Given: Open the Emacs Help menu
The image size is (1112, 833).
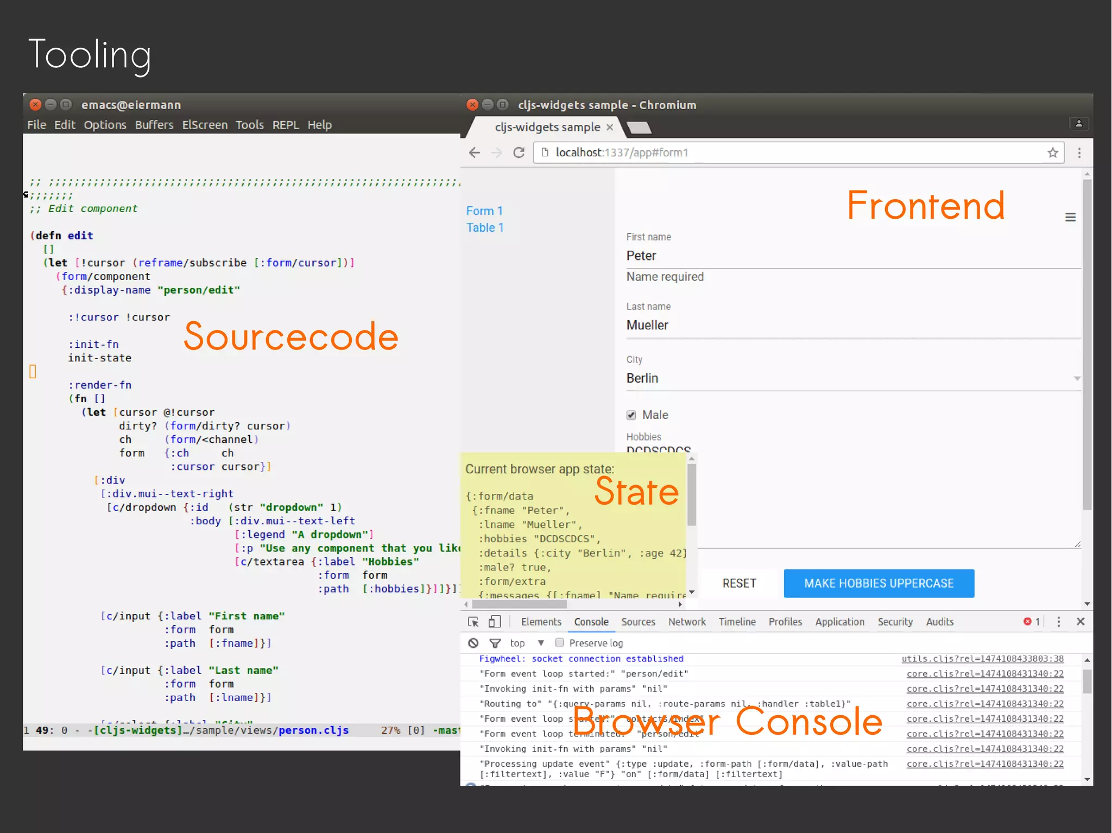Looking at the screenshot, I should 319,125.
